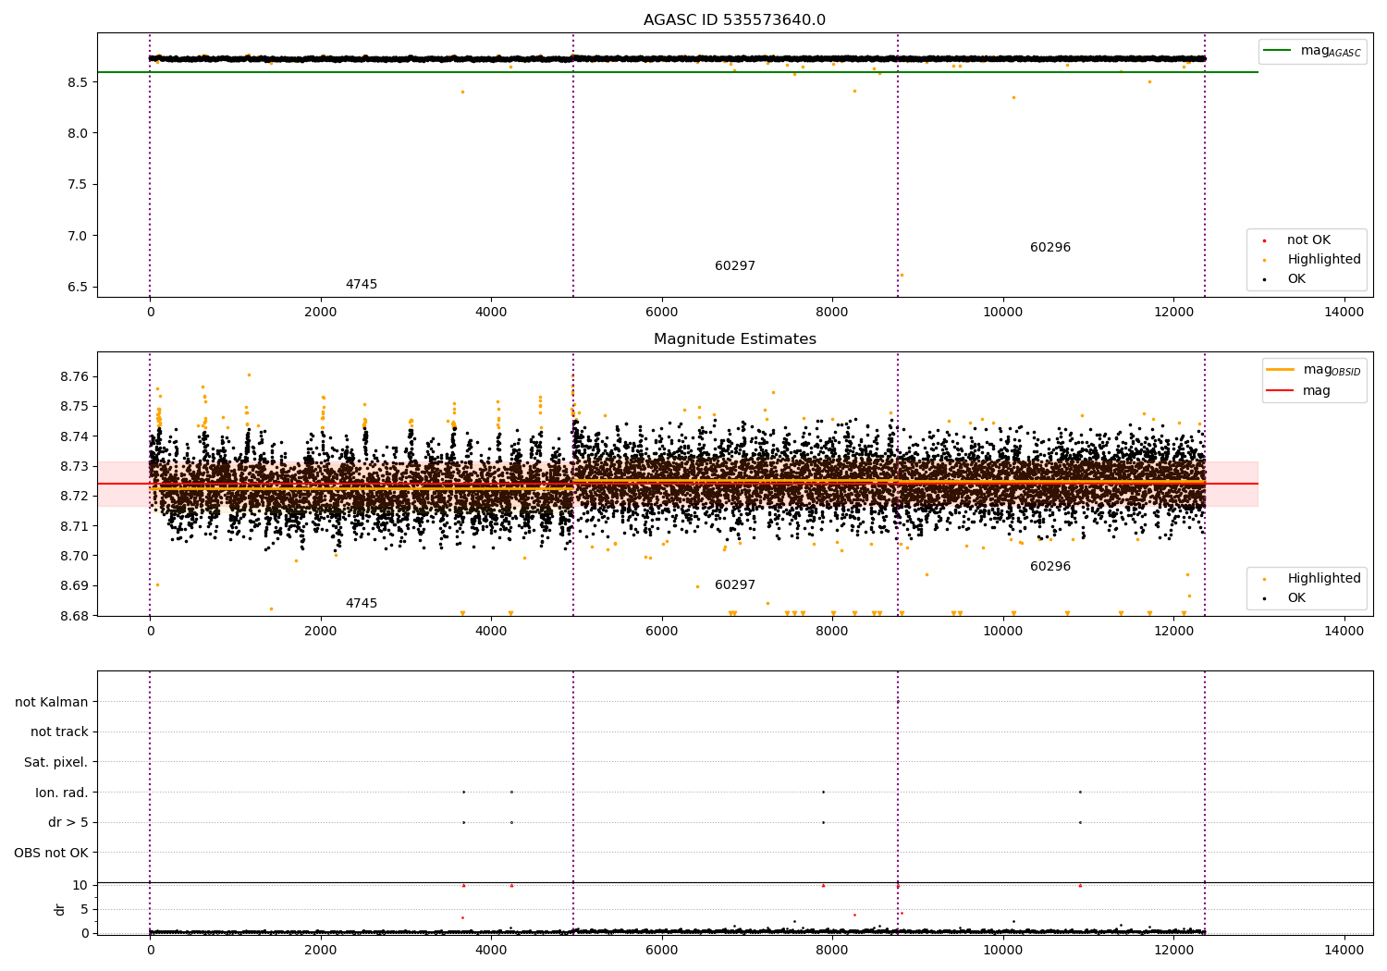Click the 'dr' y-axis label
Screen dimensions: 1387x971
click(x=60, y=909)
